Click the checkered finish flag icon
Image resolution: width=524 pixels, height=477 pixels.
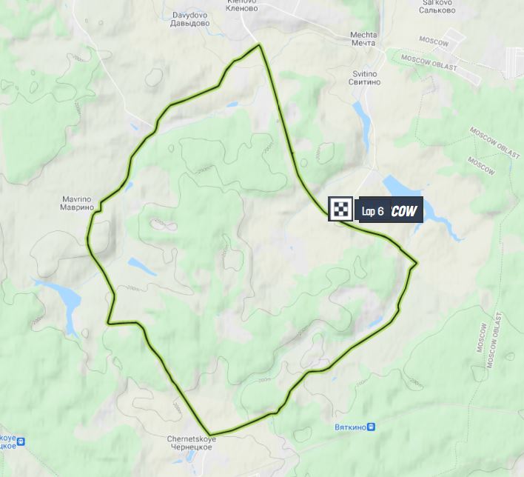340,209
